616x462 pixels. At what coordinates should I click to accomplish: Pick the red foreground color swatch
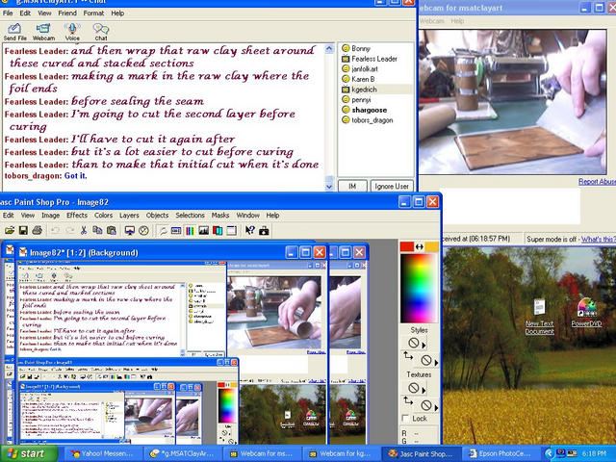click(x=406, y=246)
